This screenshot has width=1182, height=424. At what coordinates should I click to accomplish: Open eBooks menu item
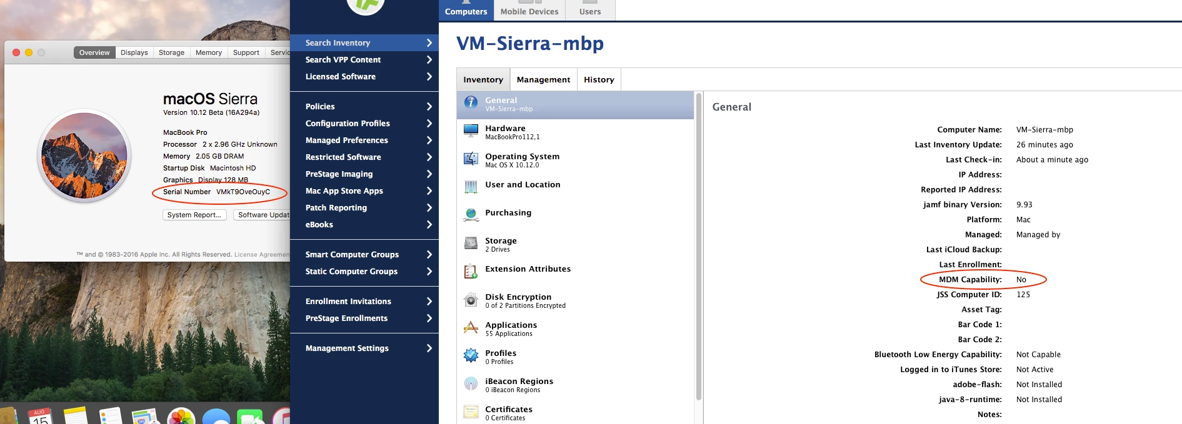(x=364, y=224)
